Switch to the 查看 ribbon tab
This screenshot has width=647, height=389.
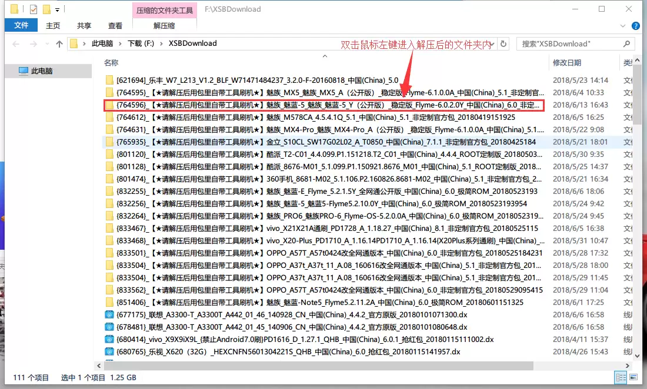[115, 25]
